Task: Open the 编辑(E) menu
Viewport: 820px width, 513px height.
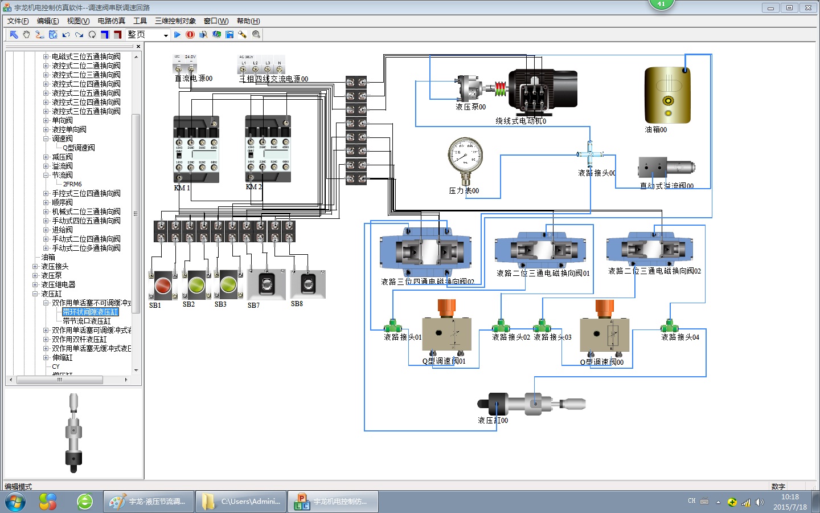Action: tap(48, 21)
